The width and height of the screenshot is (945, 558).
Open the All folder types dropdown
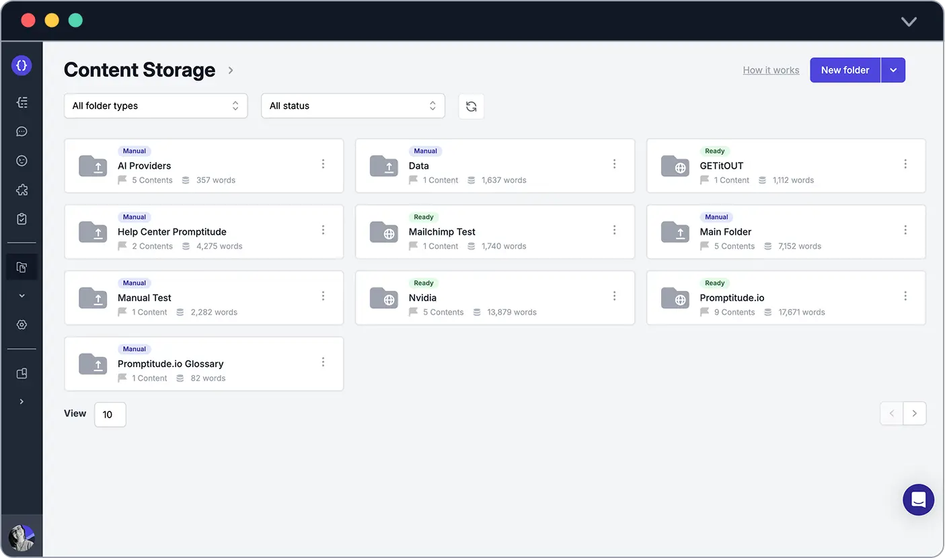click(155, 106)
